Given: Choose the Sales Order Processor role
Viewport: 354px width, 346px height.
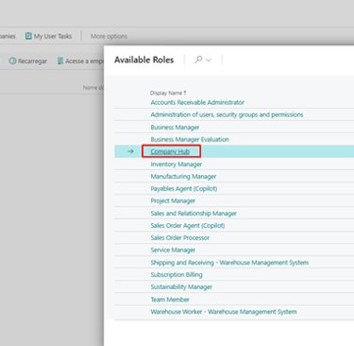Looking at the screenshot, I should [180, 238].
